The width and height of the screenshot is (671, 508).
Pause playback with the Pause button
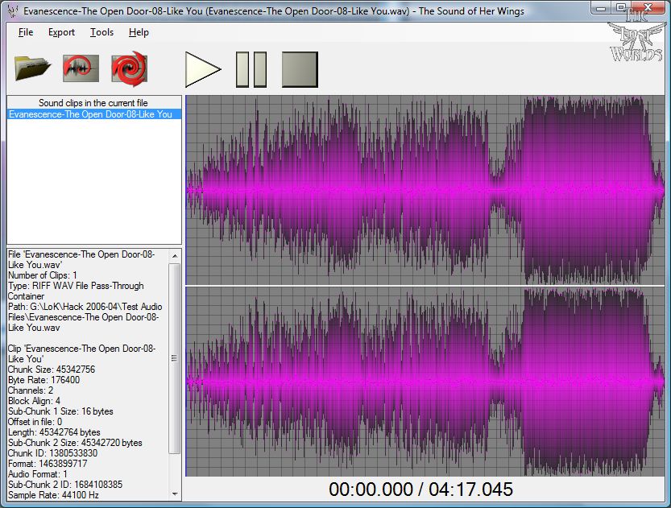[251, 69]
